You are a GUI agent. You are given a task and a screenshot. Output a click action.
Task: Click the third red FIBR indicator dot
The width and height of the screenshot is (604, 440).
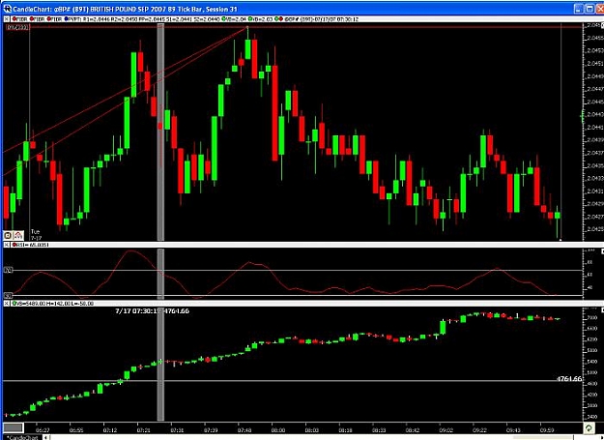(x=49, y=19)
